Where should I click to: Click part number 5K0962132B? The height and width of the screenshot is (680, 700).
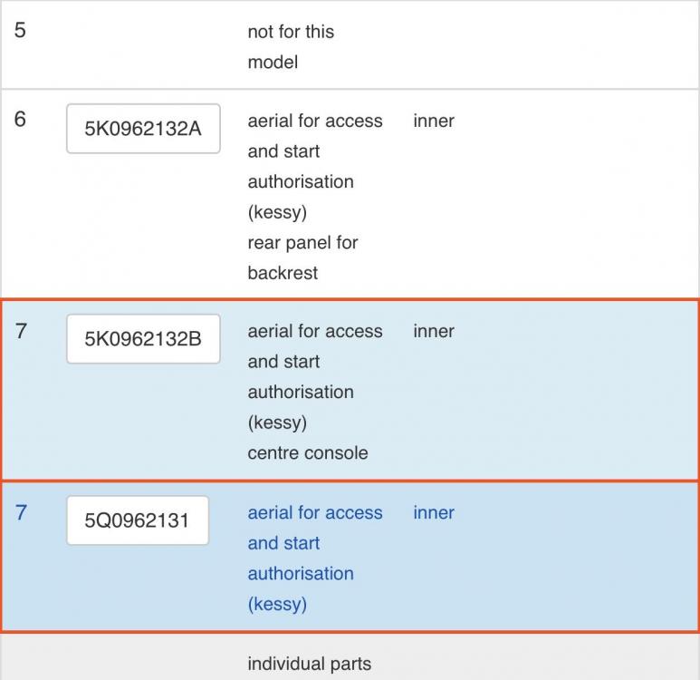tap(143, 339)
